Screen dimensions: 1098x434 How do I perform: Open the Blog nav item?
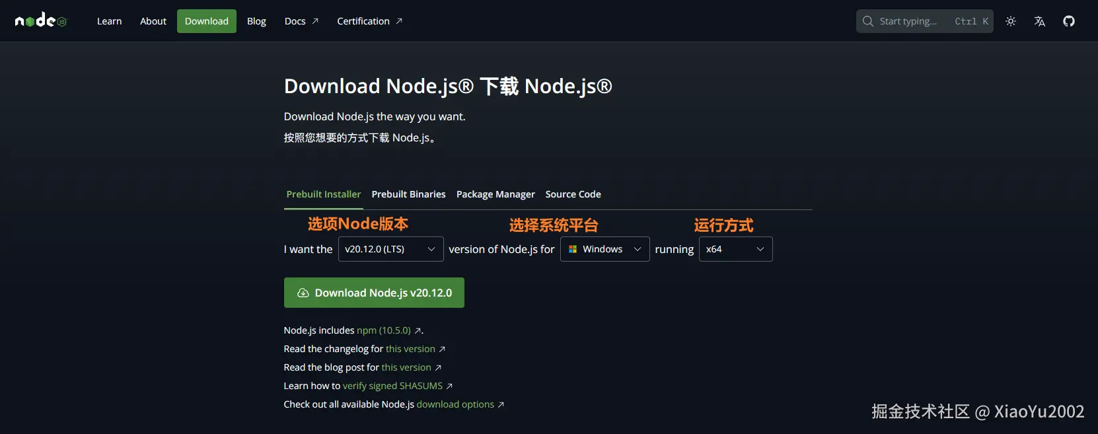click(256, 21)
